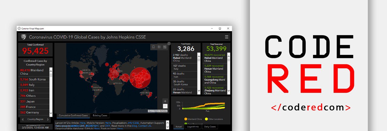Zoom out on the map with minus button

point(165,106)
